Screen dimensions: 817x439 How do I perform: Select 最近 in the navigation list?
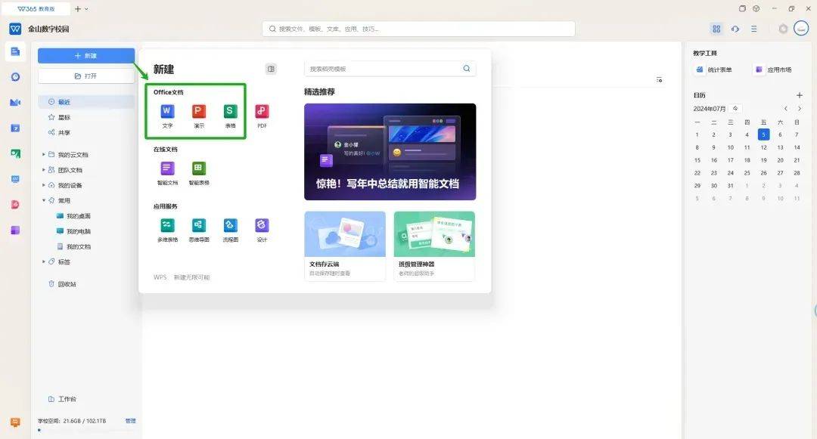pyautogui.click(x=86, y=102)
